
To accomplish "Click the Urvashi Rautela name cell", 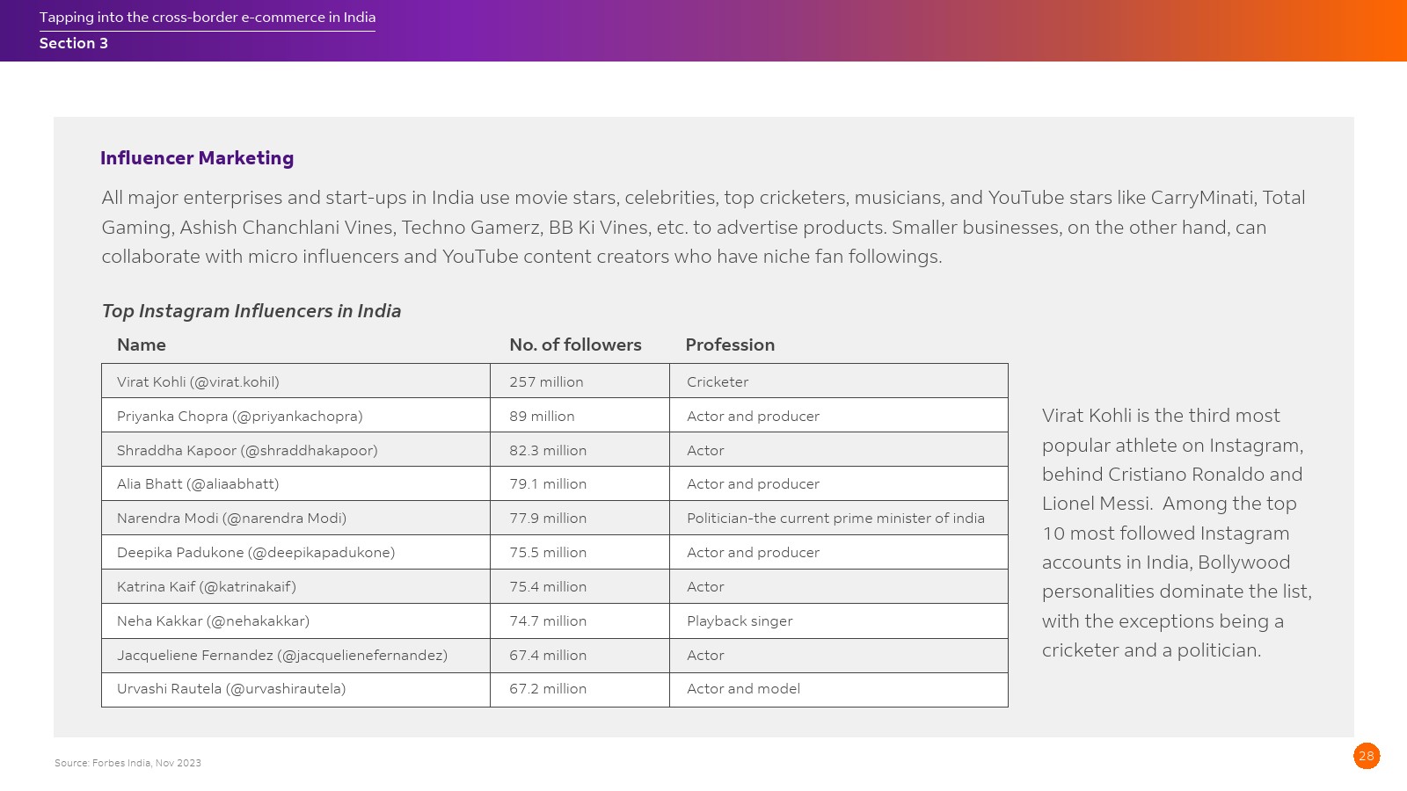I will (231, 689).
